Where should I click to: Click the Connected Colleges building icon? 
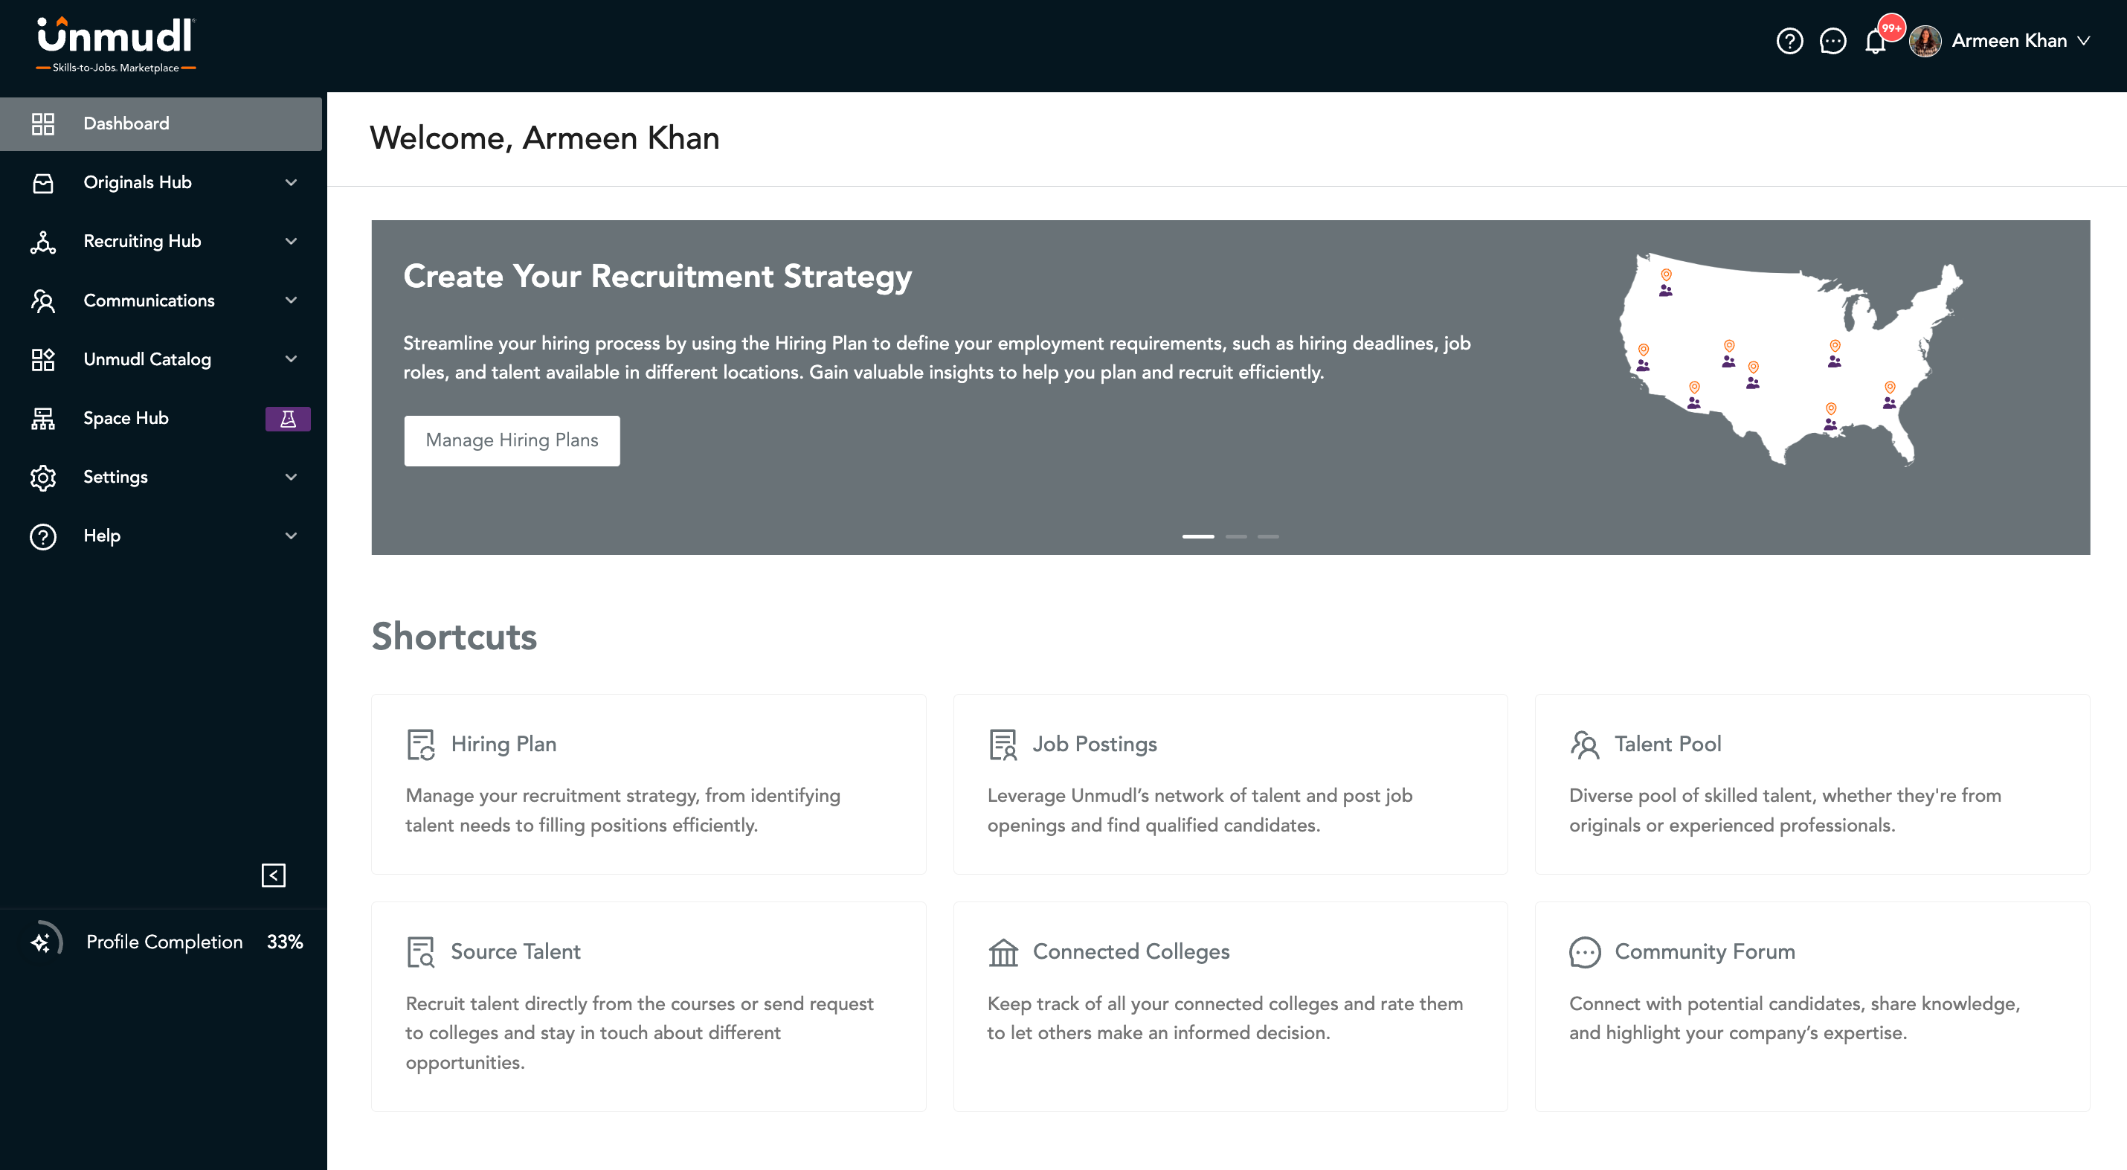click(x=1003, y=952)
